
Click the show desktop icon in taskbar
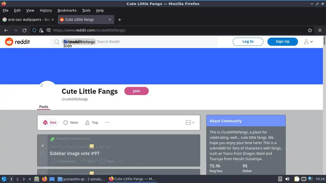52,179
